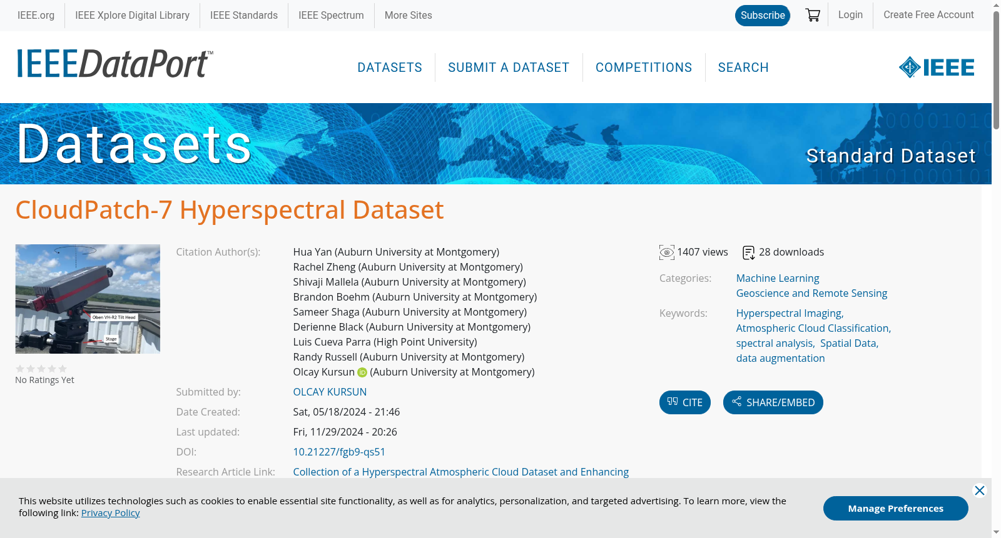Click Create Free Account
Screen dimensions: 1001x538
[928, 15]
